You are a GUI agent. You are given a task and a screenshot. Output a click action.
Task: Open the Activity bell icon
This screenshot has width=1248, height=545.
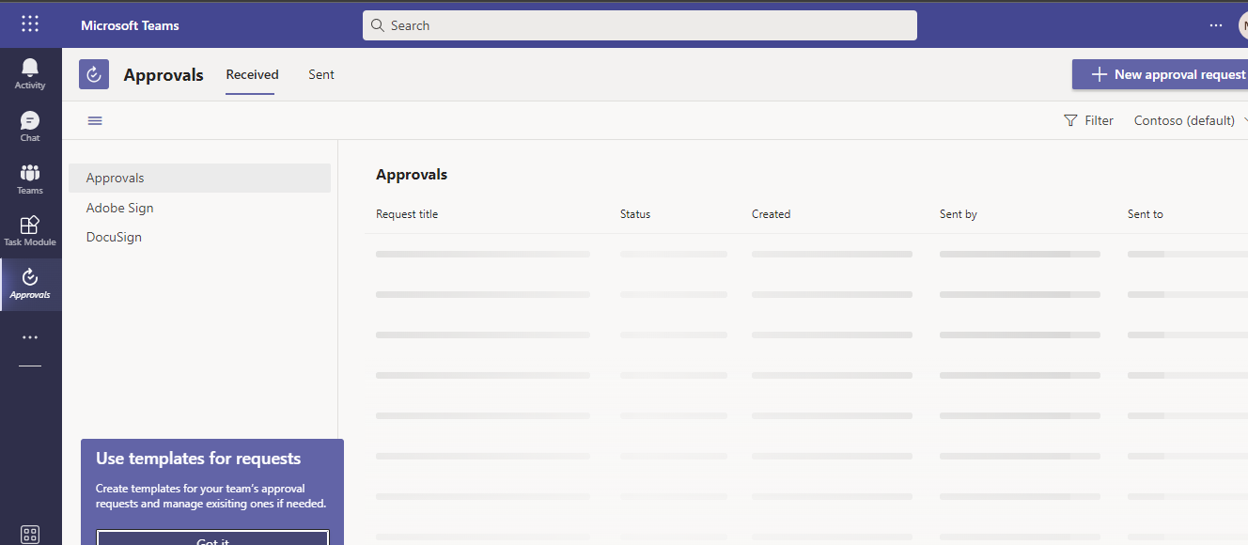tap(30, 73)
